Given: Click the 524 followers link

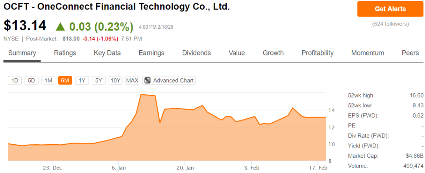Looking at the screenshot, I should pyautogui.click(x=390, y=24).
